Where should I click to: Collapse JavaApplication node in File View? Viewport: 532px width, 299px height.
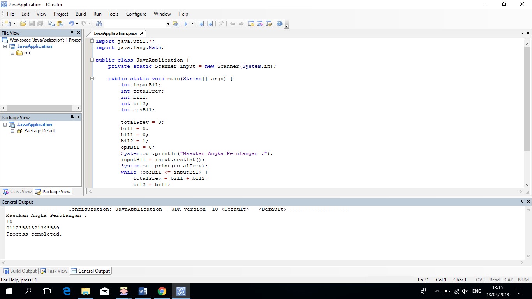(5, 46)
